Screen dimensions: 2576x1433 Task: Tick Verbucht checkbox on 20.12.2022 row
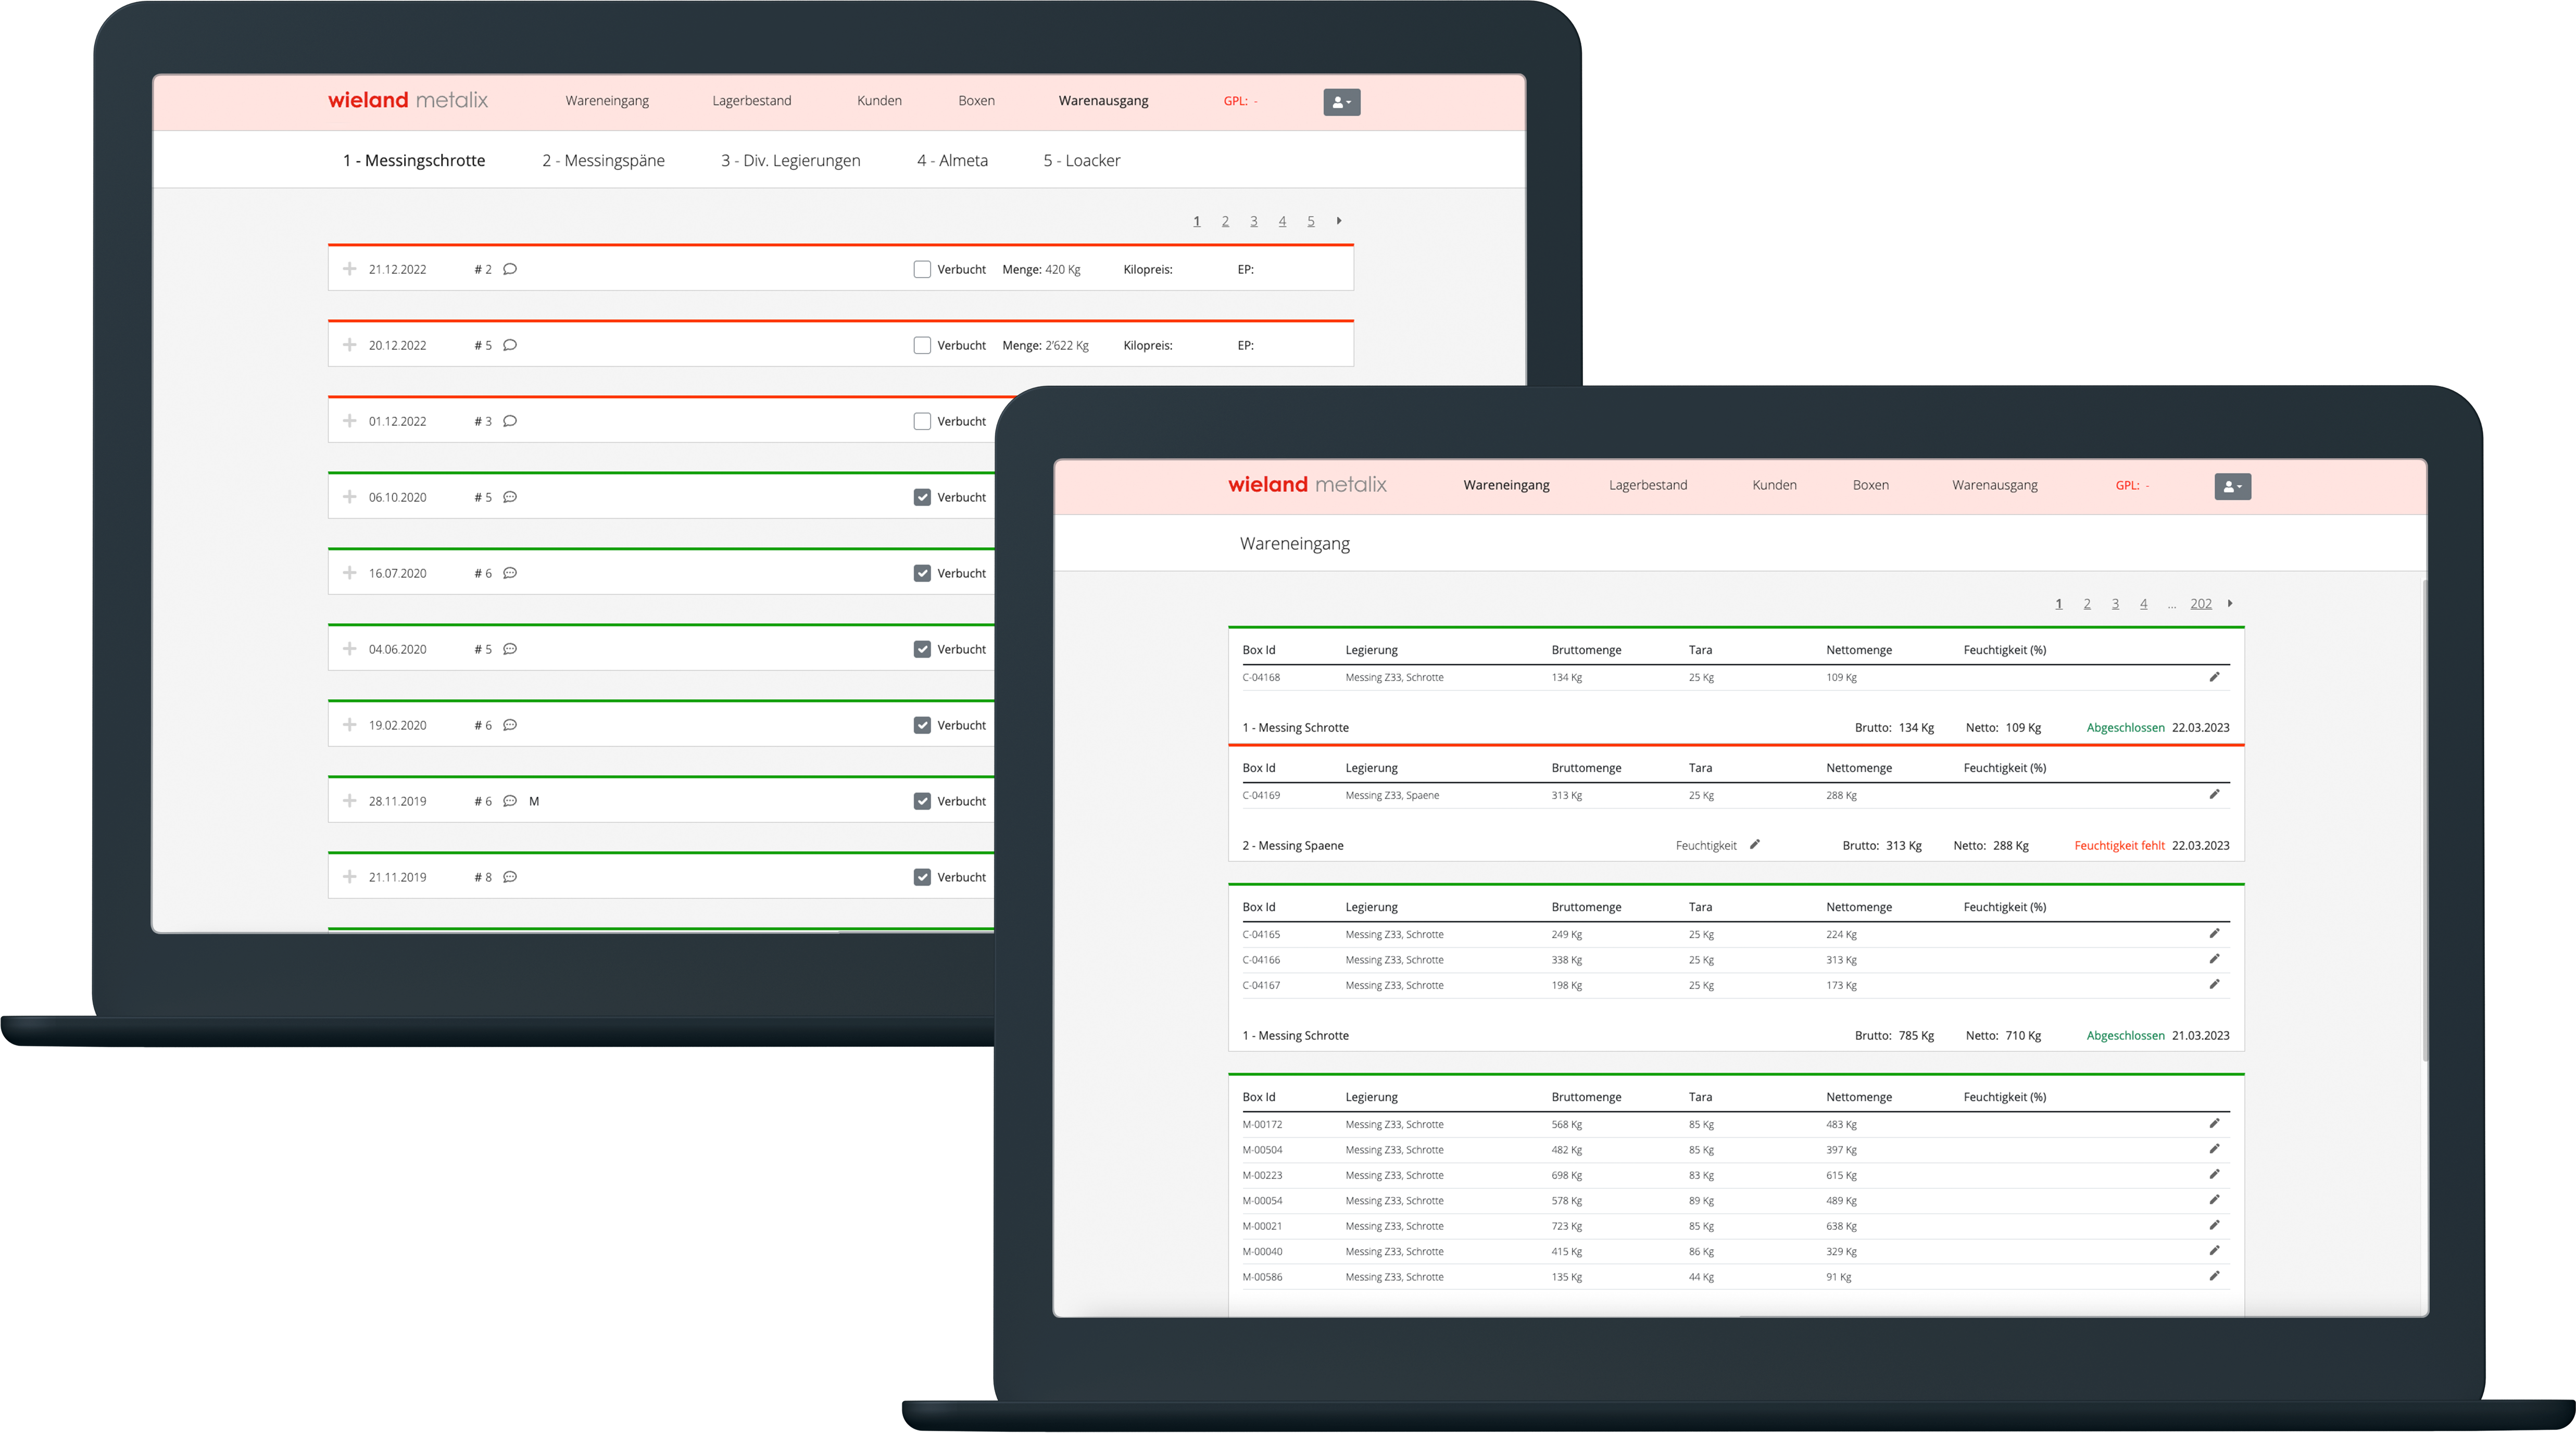click(922, 345)
